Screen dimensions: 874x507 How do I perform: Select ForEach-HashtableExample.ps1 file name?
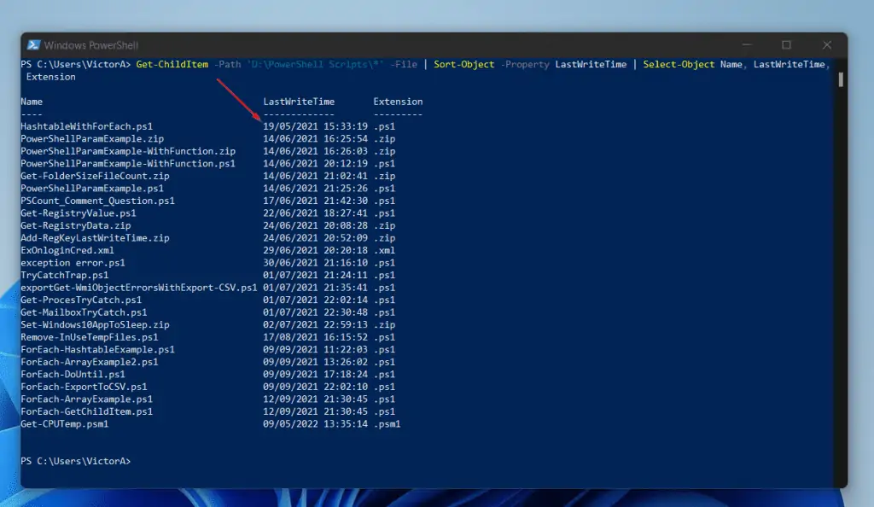pos(97,349)
